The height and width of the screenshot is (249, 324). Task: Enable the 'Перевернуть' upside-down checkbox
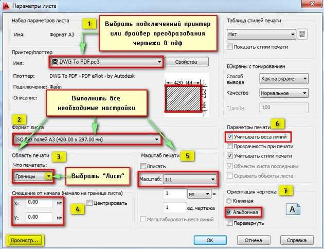click(x=229, y=223)
